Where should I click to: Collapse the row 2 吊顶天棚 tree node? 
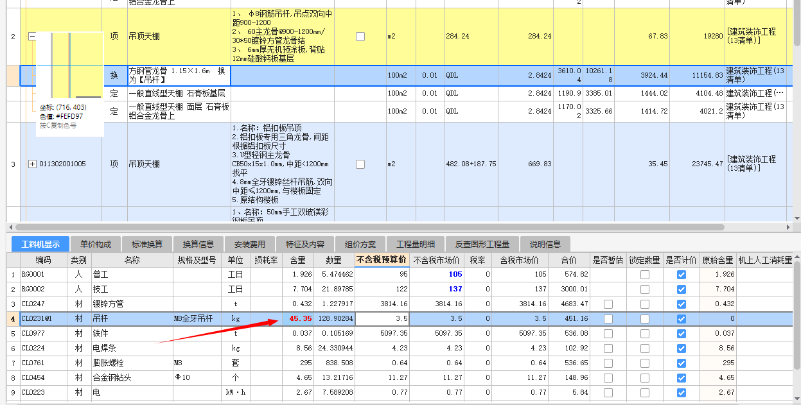click(x=32, y=37)
